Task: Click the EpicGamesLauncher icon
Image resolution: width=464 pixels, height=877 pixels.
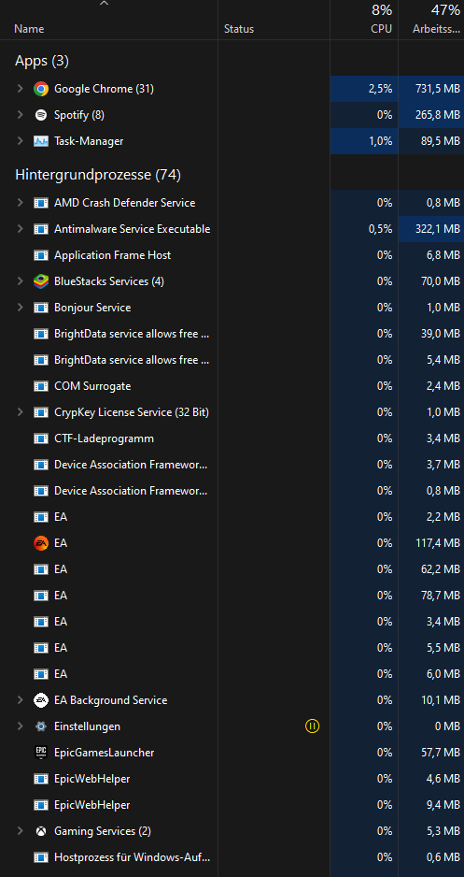Action: click(x=41, y=753)
